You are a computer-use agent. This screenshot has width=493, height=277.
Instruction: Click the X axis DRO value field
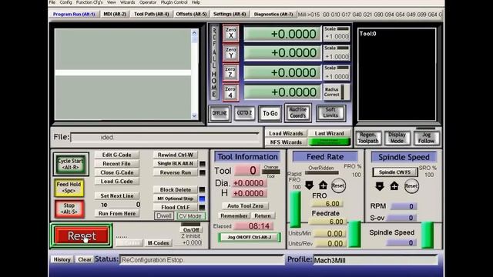[283, 34]
